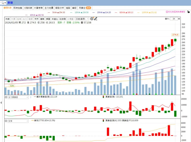Toggle the 撐壓 support-resistance overlay
The width and height of the screenshot is (191, 142).
point(48,19)
